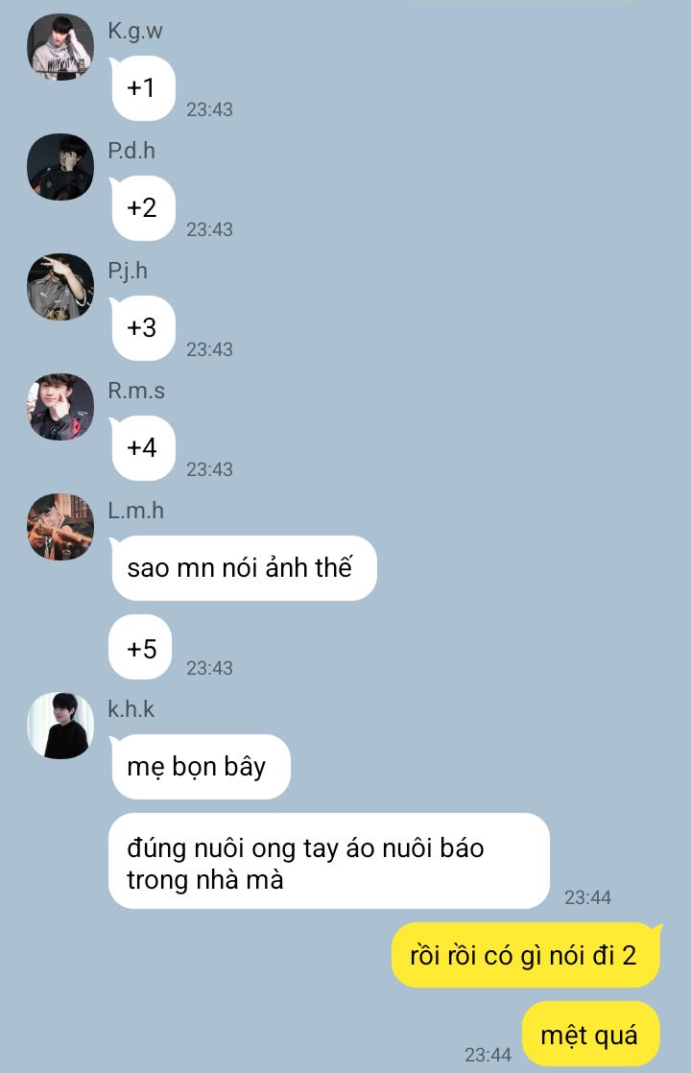View R.m.s's profile avatar
The height and width of the screenshot is (1073, 691).
pyautogui.click(x=60, y=407)
